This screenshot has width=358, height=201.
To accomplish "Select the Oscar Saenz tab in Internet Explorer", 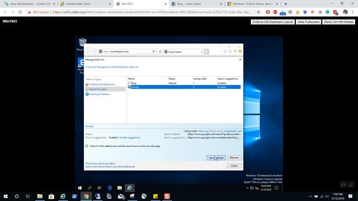I will [183, 52].
